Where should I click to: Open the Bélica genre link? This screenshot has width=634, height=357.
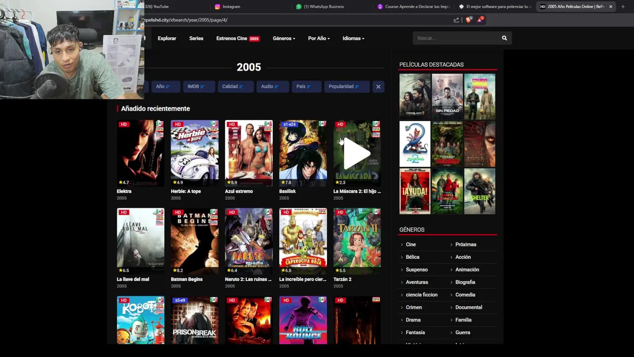(x=413, y=257)
